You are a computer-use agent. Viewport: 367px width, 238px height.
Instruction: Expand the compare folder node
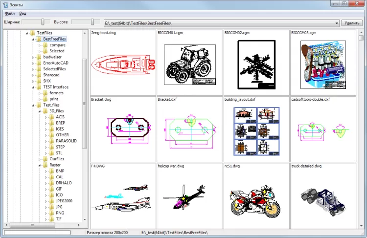[x=40, y=45]
